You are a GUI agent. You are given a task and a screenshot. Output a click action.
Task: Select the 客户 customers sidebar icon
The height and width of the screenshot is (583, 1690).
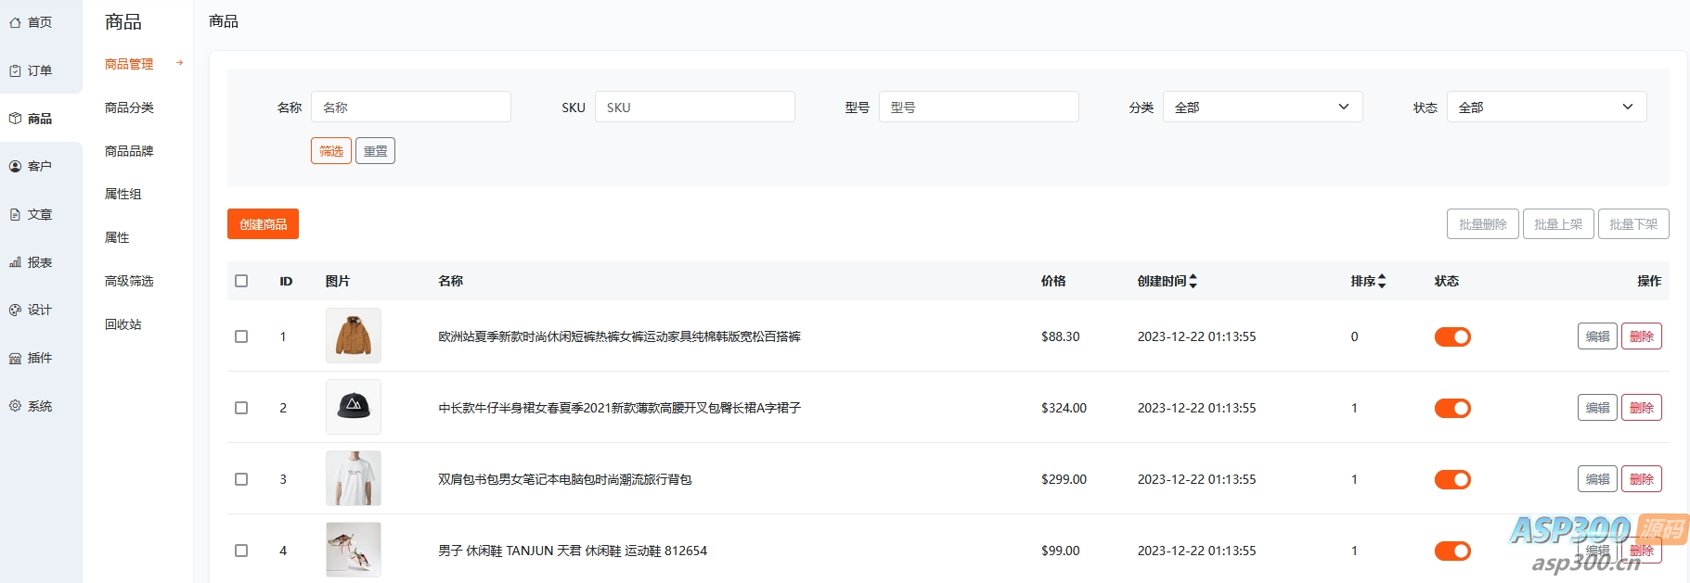15,167
